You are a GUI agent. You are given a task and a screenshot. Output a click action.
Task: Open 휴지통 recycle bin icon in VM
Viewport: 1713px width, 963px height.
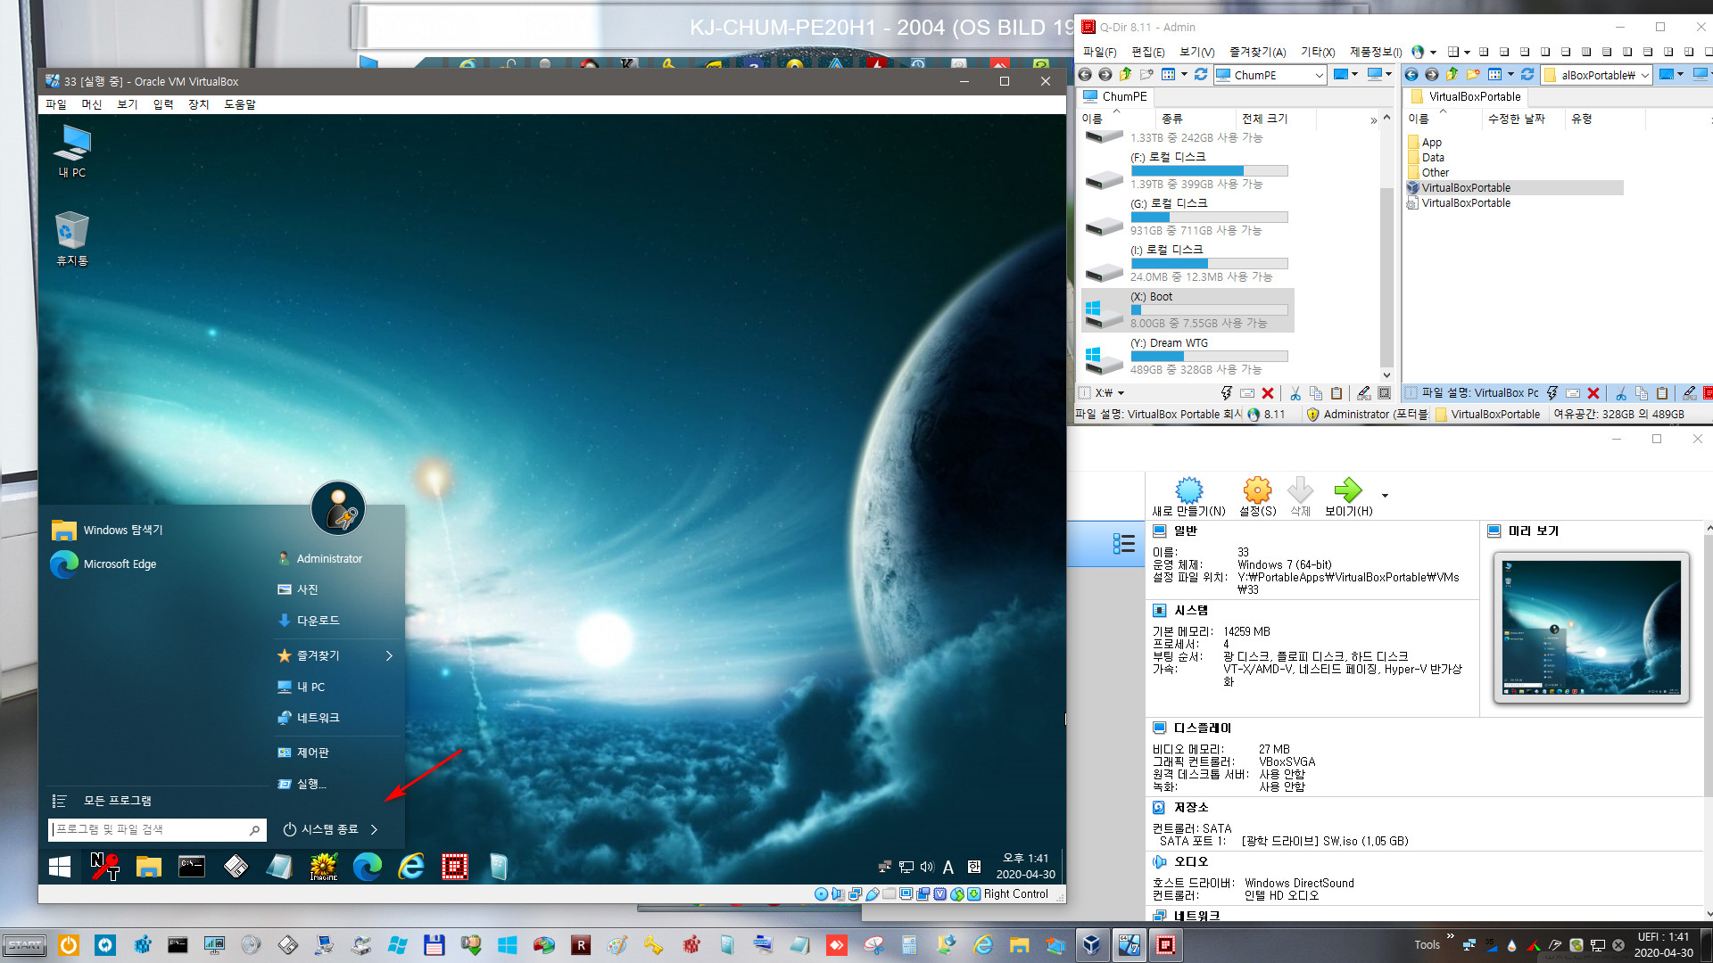(x=72, y=239)
